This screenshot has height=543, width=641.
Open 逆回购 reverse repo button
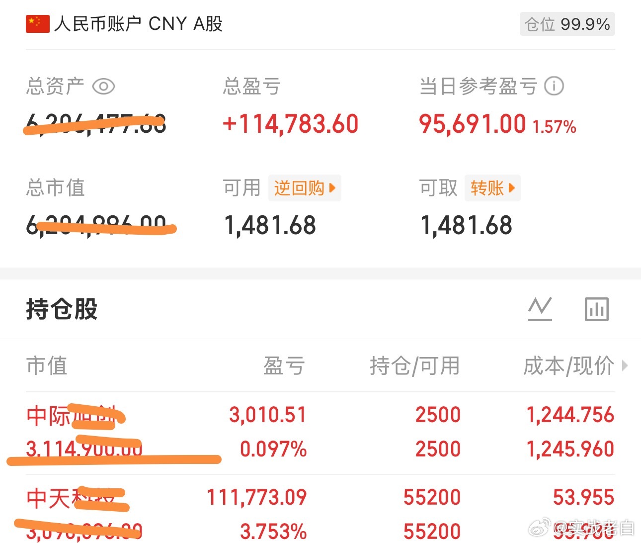click(305, 188)
